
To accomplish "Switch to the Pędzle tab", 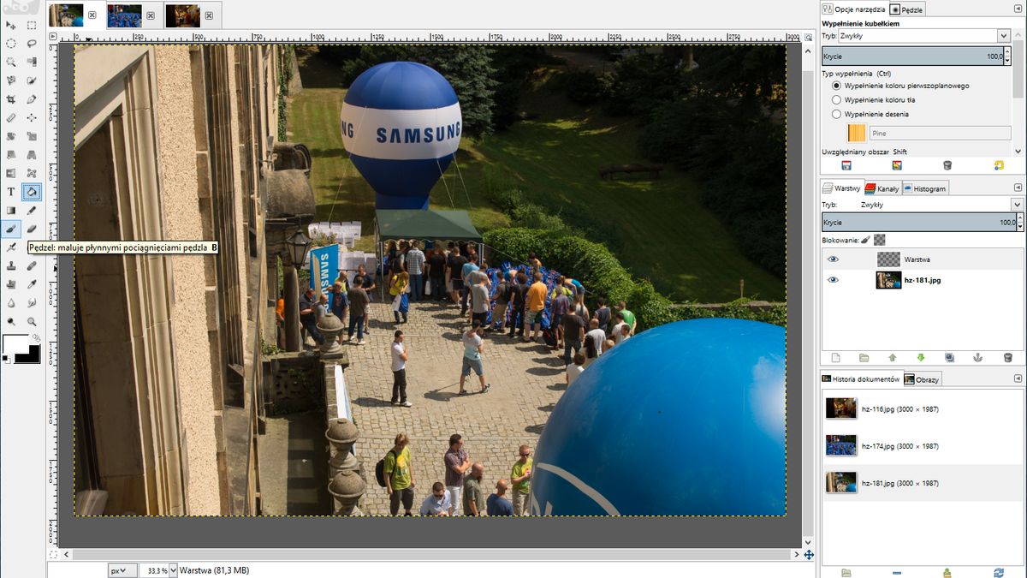I will (x=907, y=9).
